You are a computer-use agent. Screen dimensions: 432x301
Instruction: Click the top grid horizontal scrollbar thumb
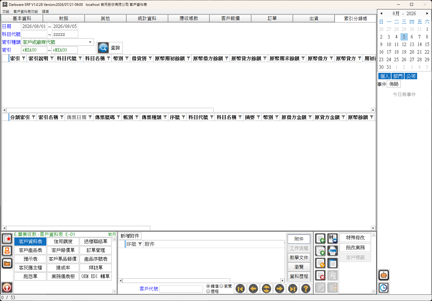pos(110,110)
